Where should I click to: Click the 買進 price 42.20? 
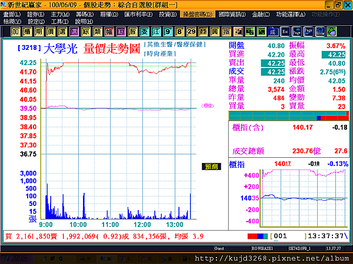pos(276,55)
